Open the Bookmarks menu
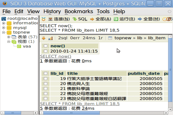The image size is (173, 115). pos(79,11)
